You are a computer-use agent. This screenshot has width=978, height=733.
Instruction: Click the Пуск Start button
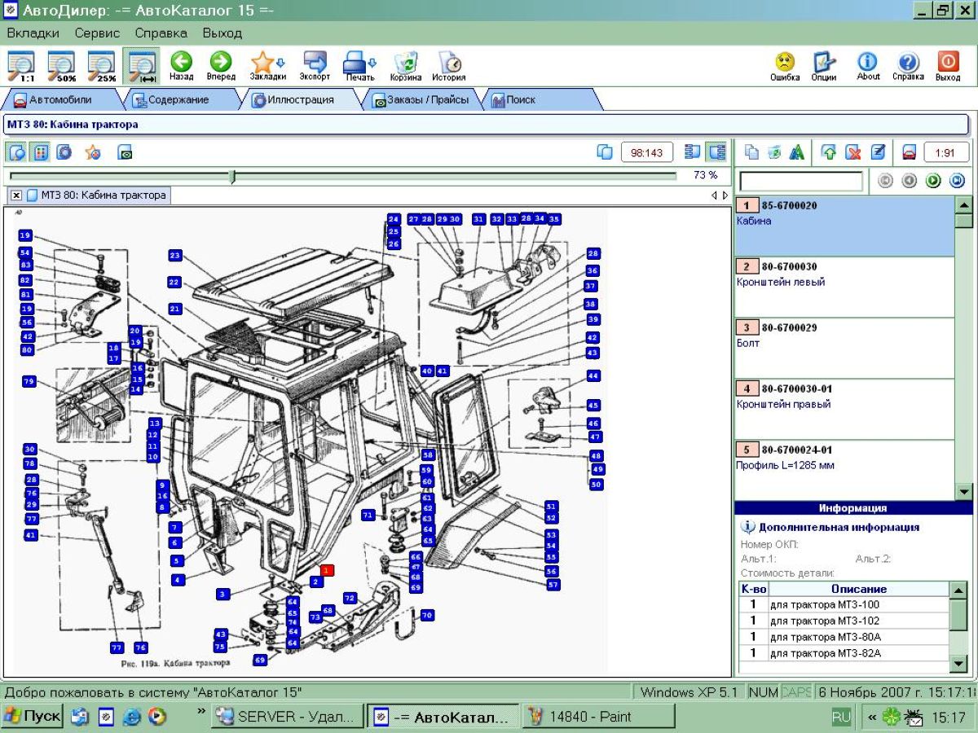(33, 717)
